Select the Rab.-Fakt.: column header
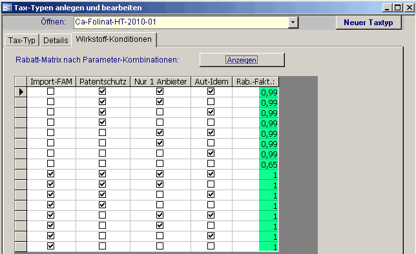This screenshot has width=416, height=254. click(x=256, y=82)
